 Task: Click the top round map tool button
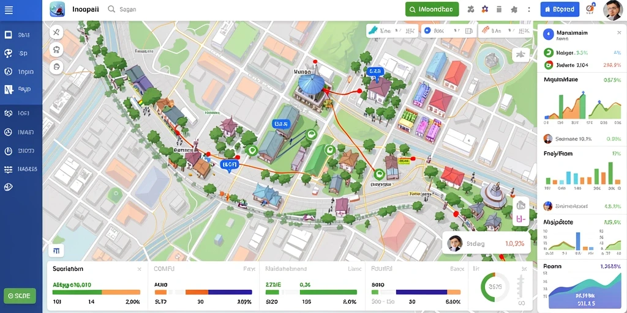pyautogui.click(x=57, y=32)
